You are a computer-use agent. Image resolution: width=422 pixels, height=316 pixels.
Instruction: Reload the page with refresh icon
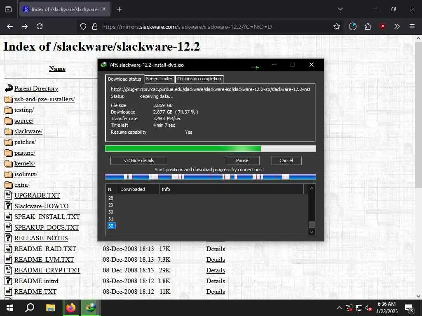pos(40,26)
